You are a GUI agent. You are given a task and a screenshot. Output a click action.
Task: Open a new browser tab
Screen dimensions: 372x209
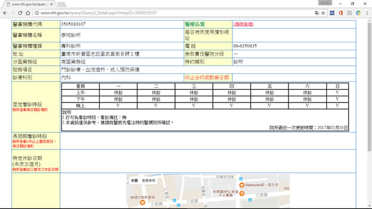coord(61,4)
